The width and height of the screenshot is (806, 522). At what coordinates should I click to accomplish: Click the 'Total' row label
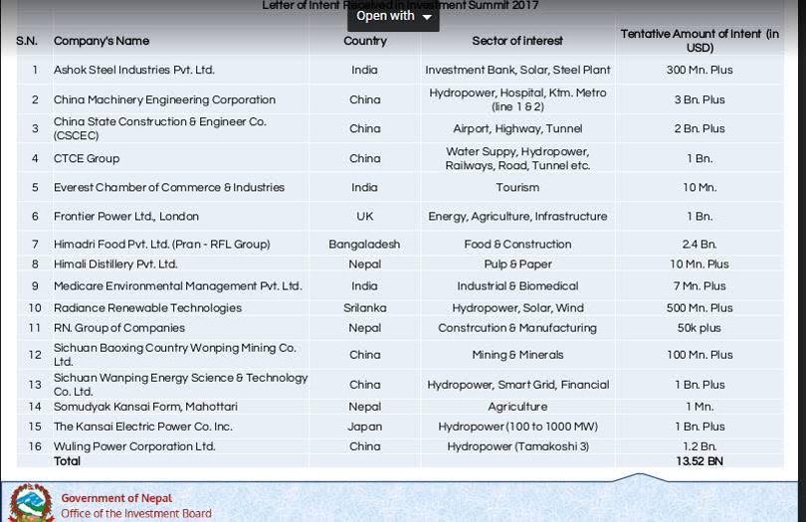point(67,461)
